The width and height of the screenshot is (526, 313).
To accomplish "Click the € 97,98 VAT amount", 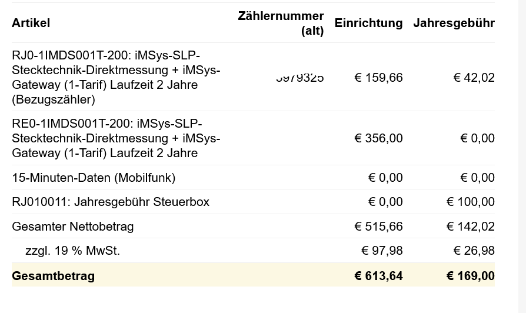I will click(382, 251).
